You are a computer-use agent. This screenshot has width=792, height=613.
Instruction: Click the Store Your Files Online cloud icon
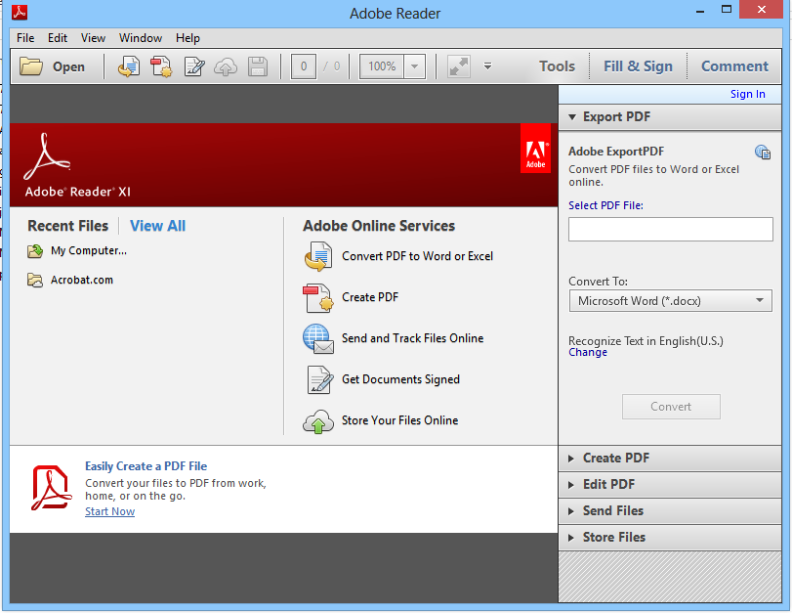[x=318, y=421]
